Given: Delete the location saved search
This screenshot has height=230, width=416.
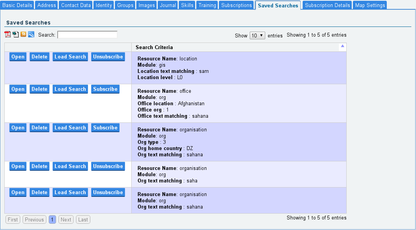Looking at the screenshot, I should (39, 57).
